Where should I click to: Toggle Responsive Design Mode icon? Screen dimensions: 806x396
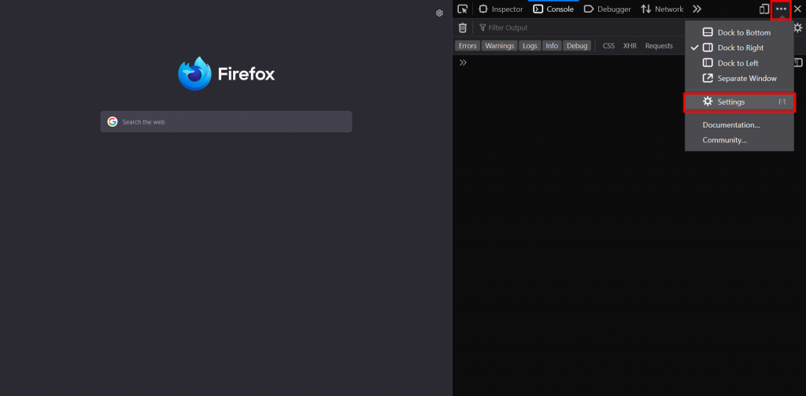coord(764,9)
